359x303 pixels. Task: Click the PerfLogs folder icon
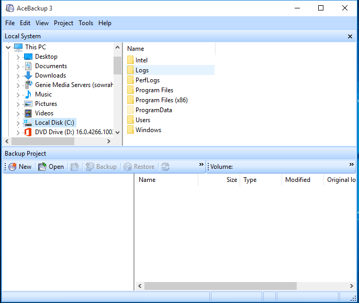[130, 80]
